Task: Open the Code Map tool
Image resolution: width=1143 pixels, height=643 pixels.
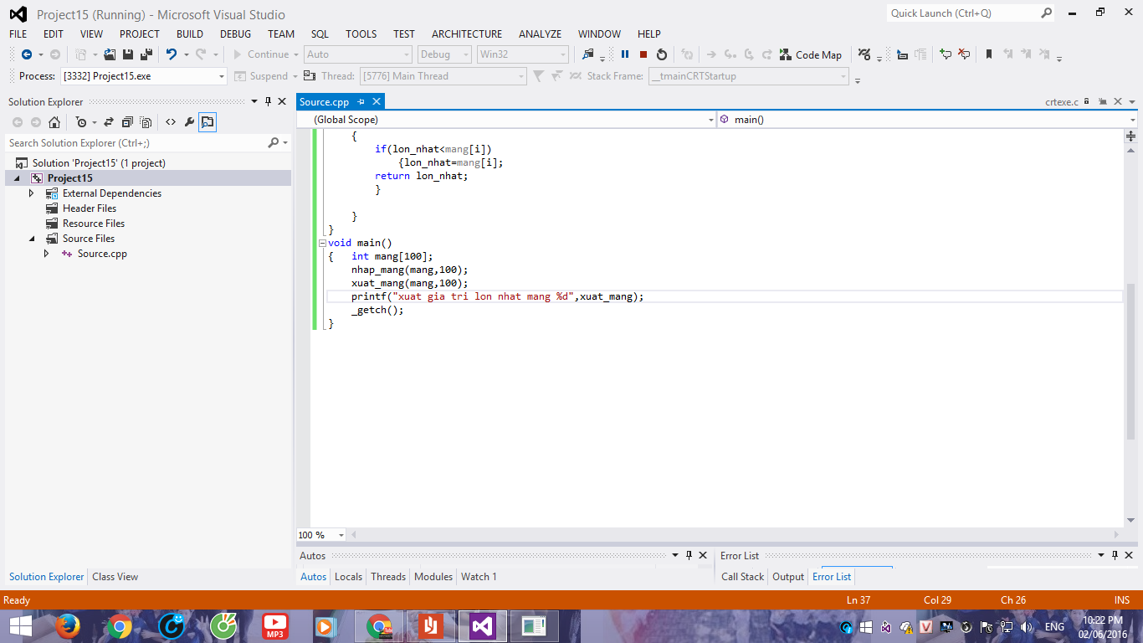Action: coord(811,54)
